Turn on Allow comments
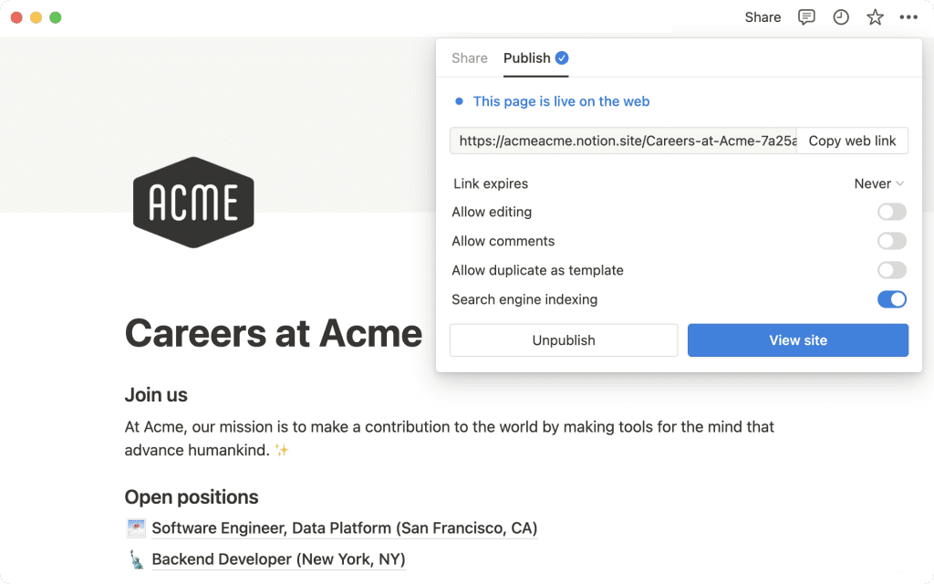Image resolution: width=934 pixels, height=584 pixels. (892, 241)
